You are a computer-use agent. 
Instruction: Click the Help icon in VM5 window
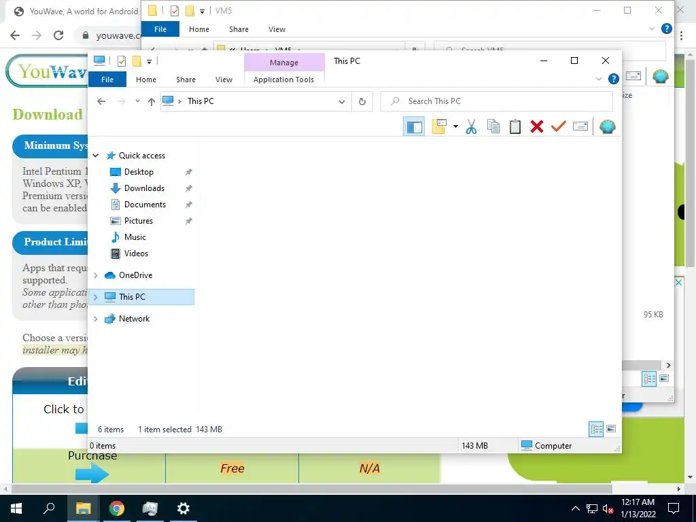coord(666,29)
